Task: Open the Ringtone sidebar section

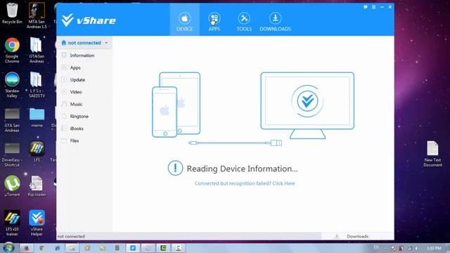Action: 79,116
